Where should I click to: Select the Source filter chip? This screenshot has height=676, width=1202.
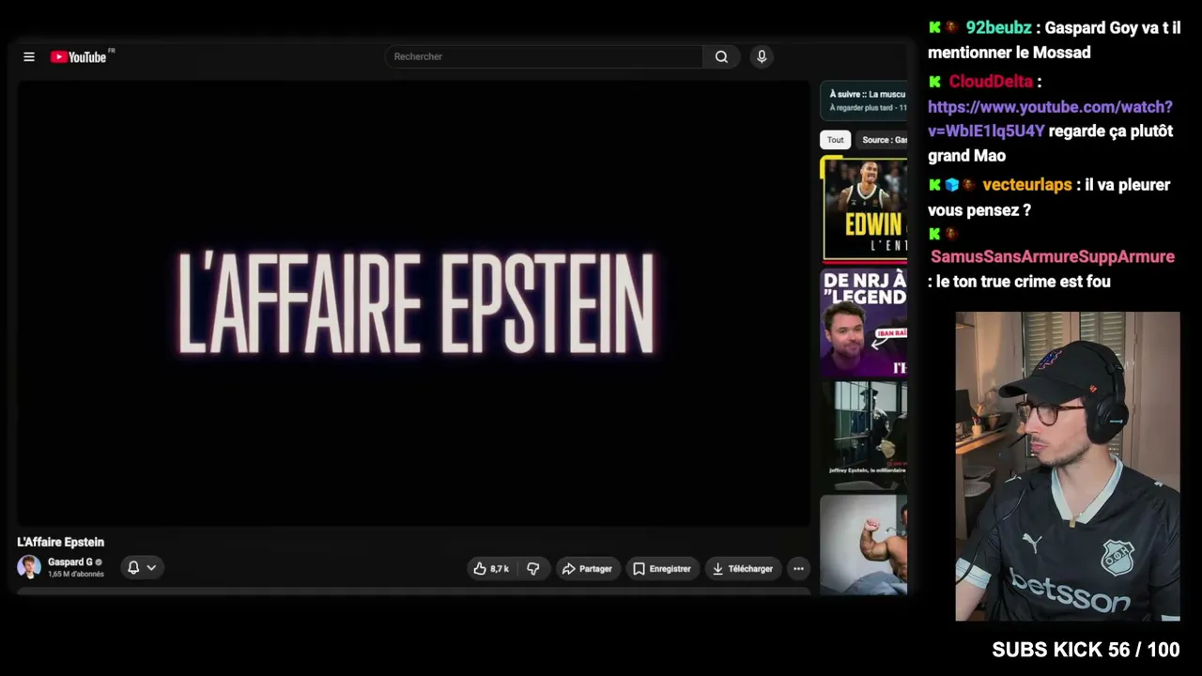point(883,140)
